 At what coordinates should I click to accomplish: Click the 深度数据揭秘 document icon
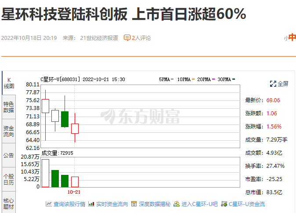(134, 204)
